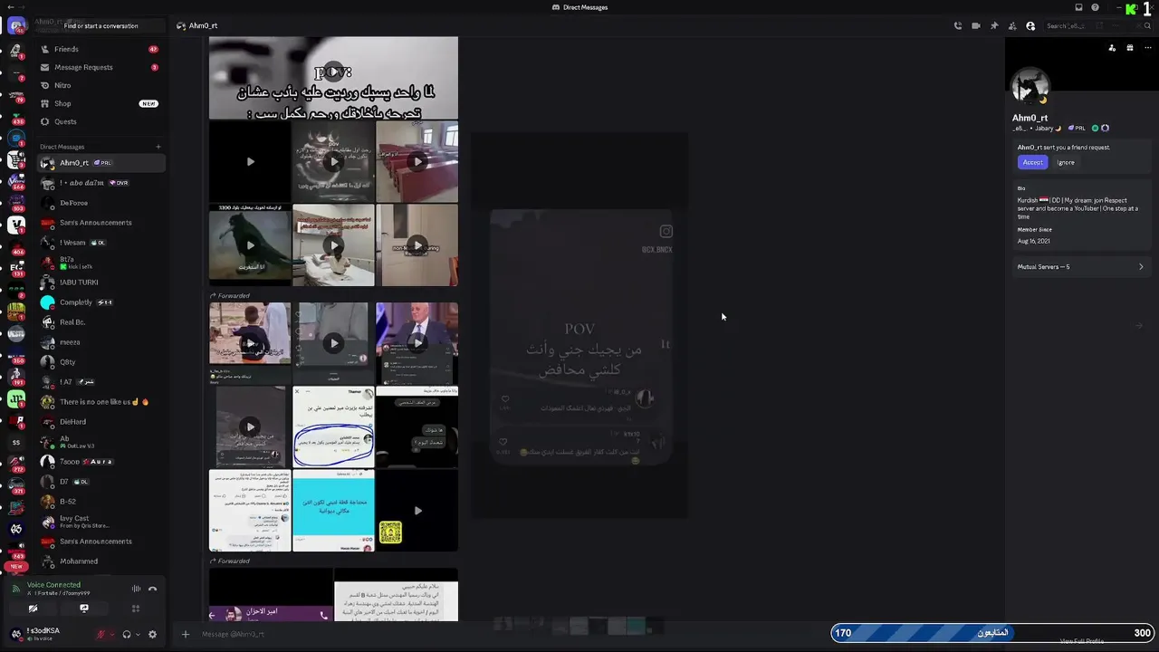Viewport: 1159px width, 652px height.
Task: Play the black crow video thumbnail
Action: pyautogui.click(x=250, y=244)
